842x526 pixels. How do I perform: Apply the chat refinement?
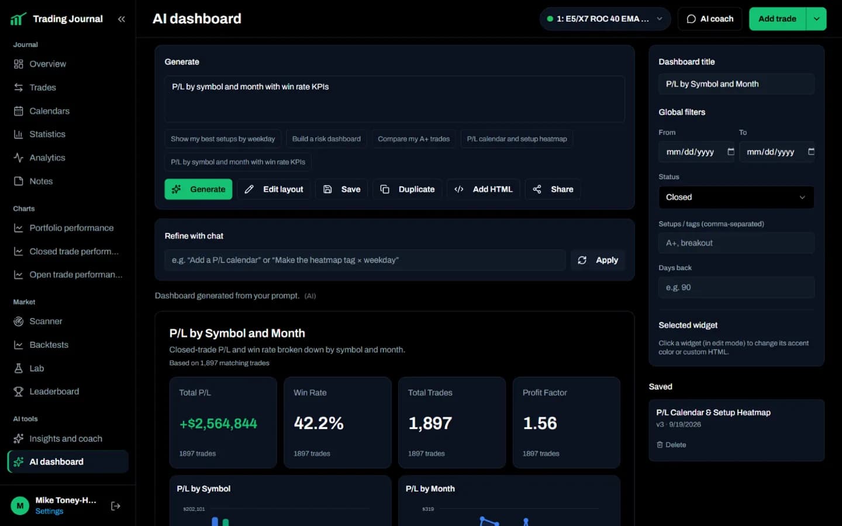coord(598,260)
